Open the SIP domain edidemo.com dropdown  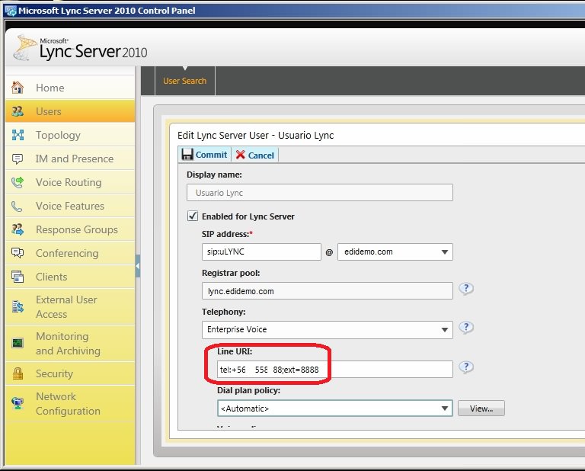[x=395, y=252]
